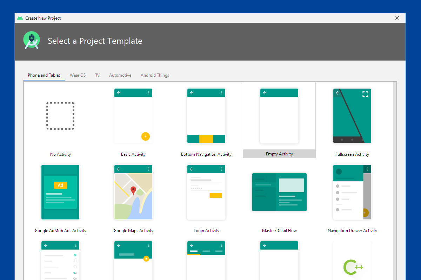421x280 pixels.
Task: Click the back arrow in Empty Activity preview
Action: click(x=265, y=93)
